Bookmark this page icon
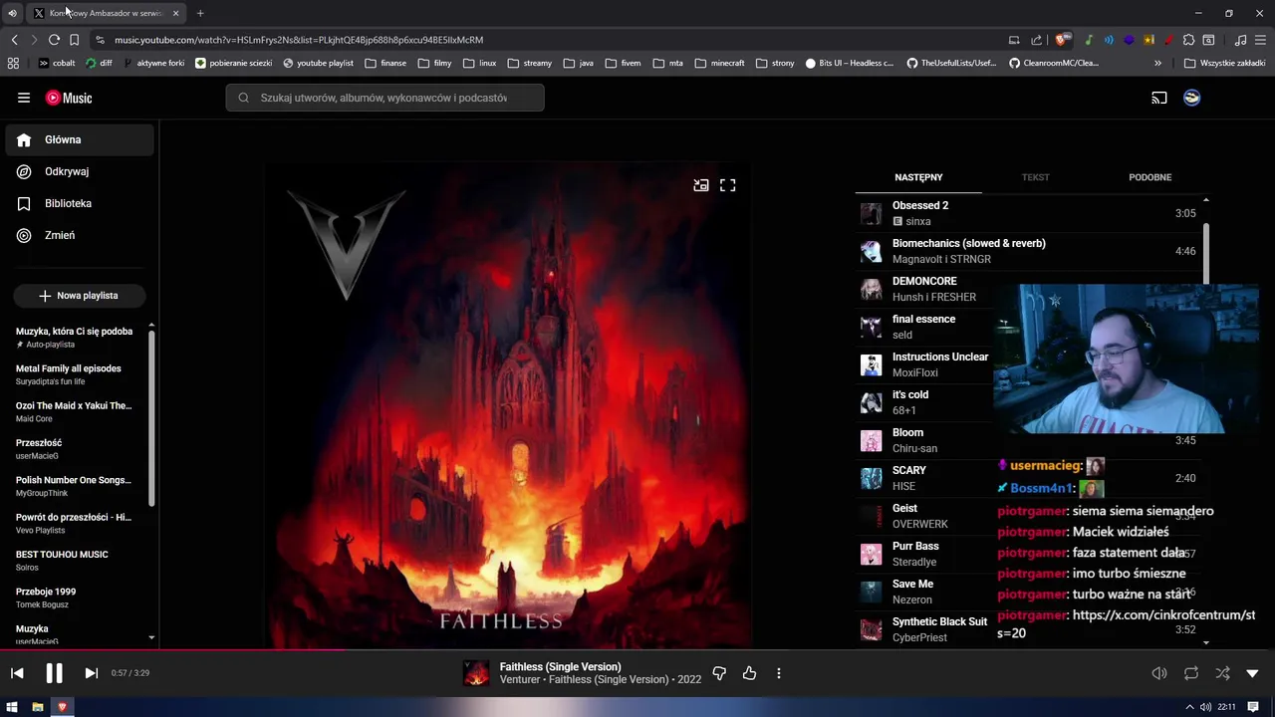Screen dimensions: 1275x717 click(x=74, y=40)
